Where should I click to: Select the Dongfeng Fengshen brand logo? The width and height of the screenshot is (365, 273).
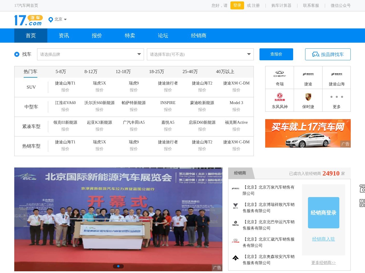pos(279,97)
